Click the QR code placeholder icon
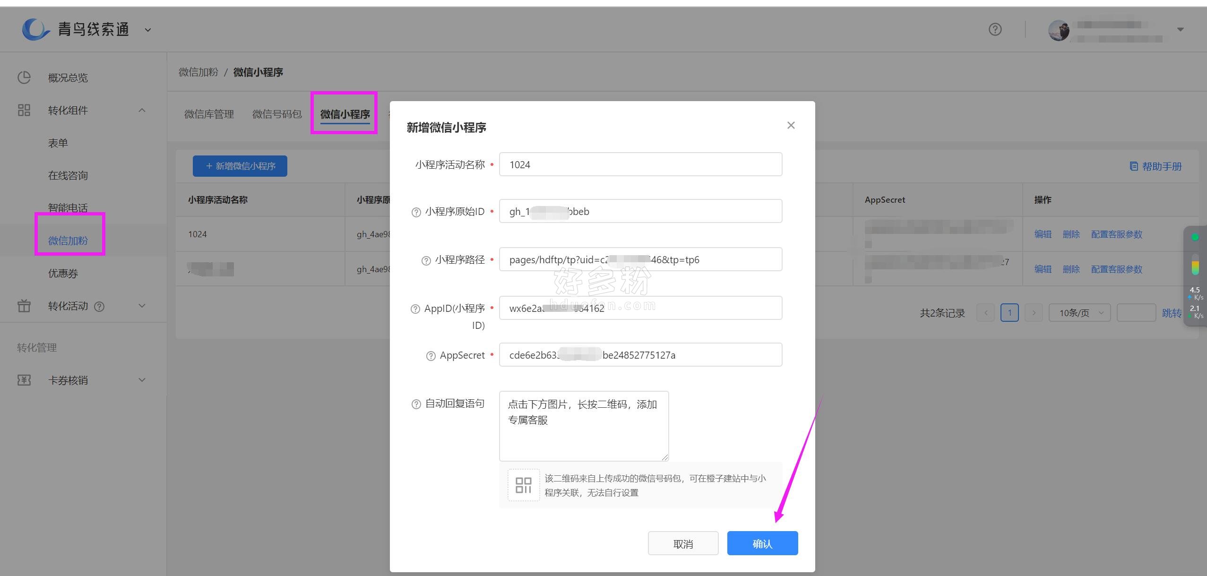 coord(523,485)
